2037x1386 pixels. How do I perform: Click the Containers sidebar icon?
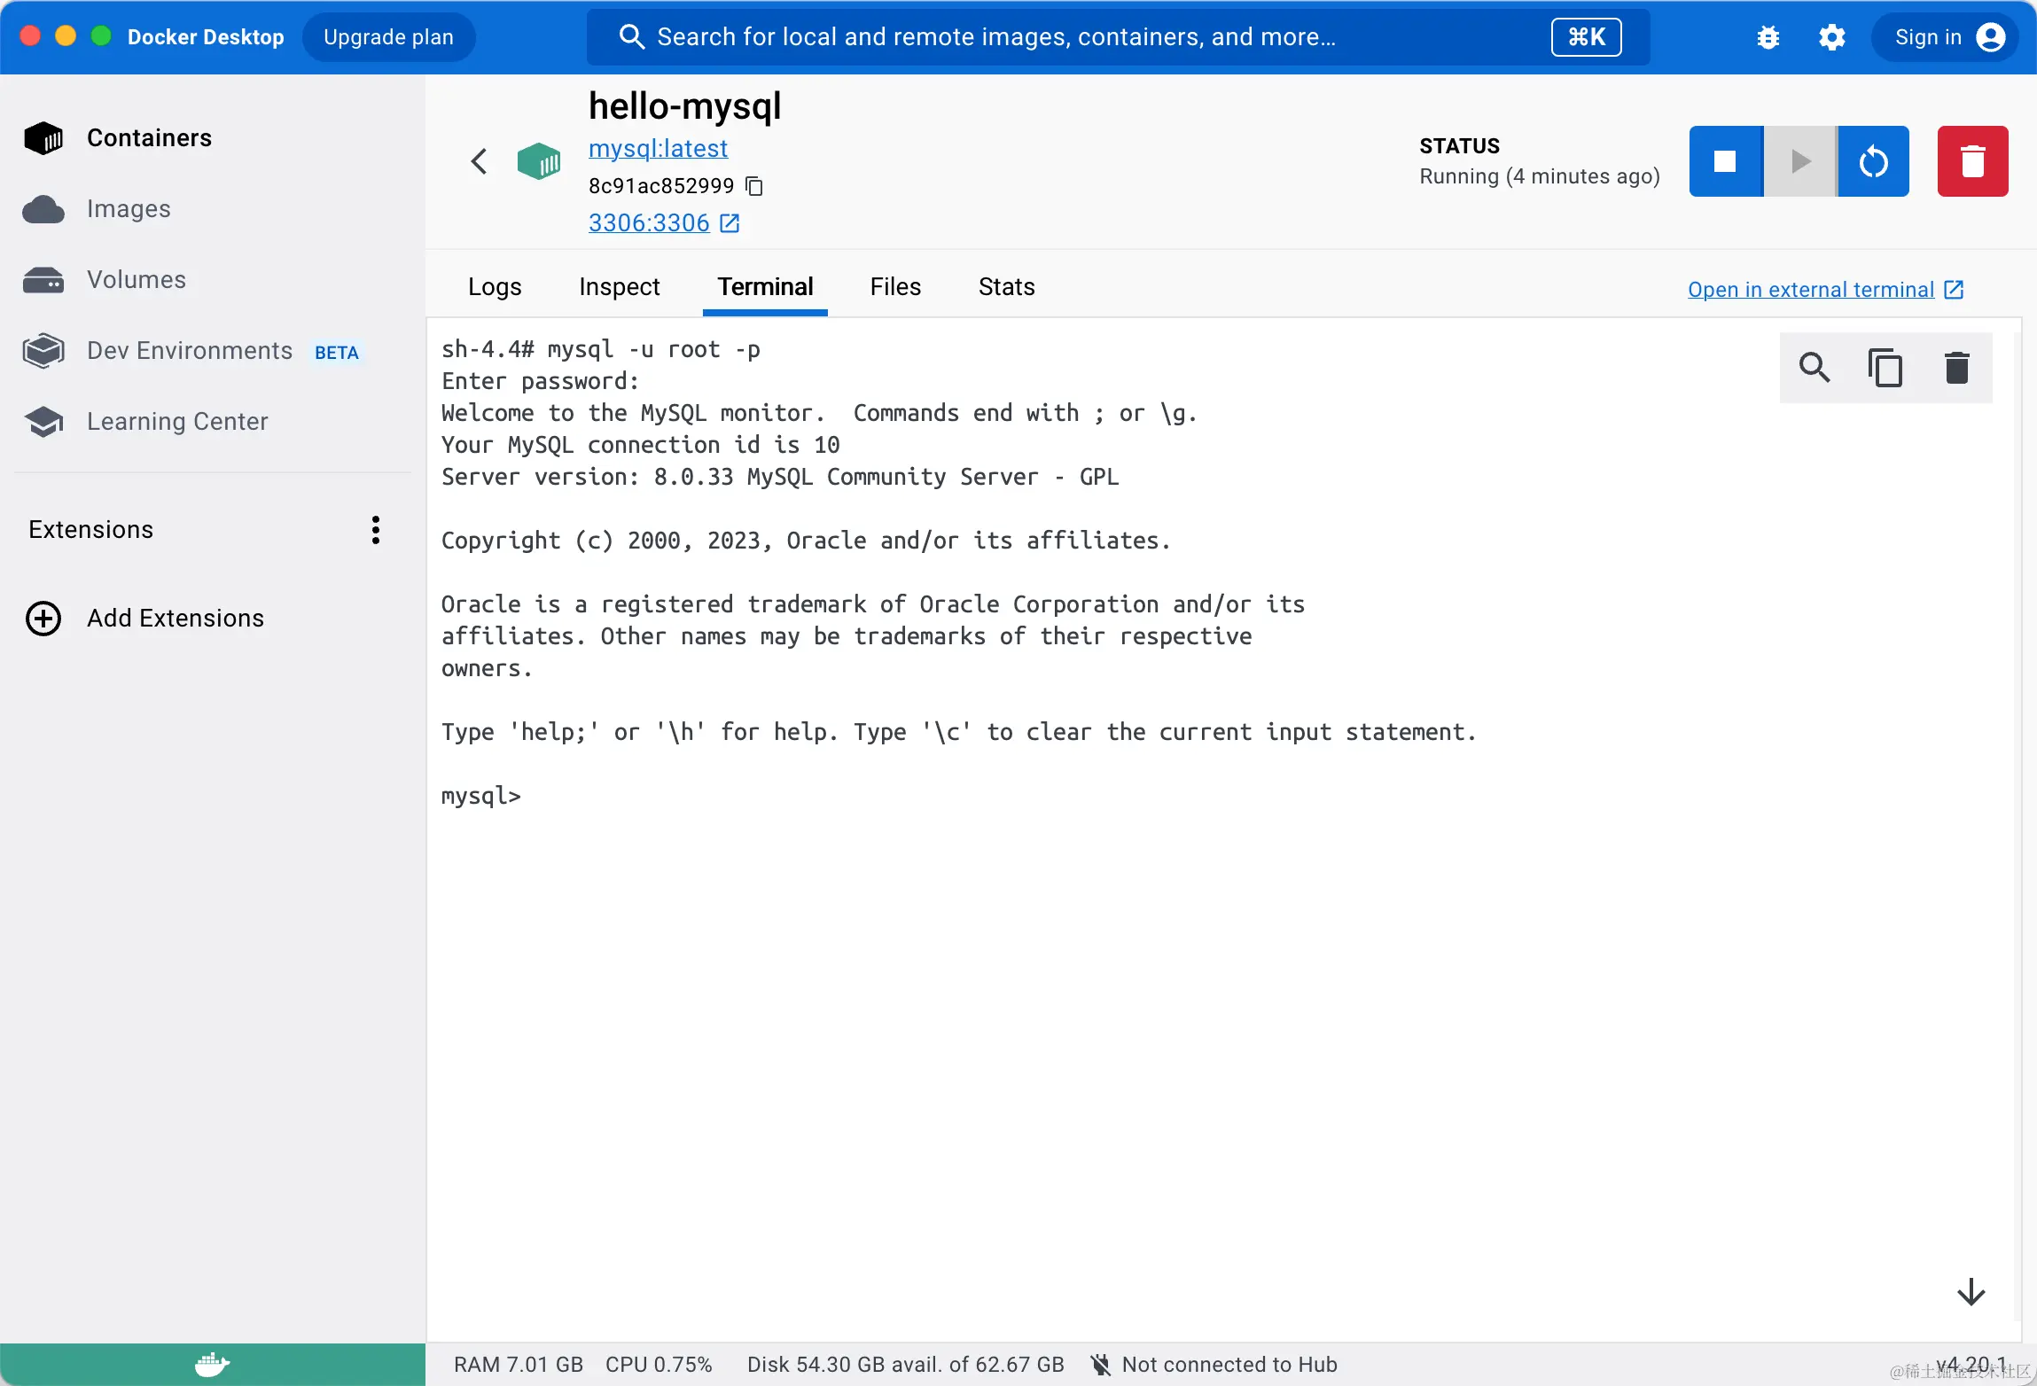click(43, 138)
